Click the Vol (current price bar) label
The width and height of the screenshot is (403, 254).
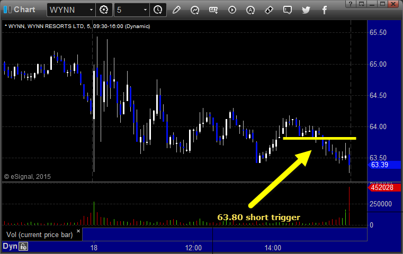click(39, 234)
